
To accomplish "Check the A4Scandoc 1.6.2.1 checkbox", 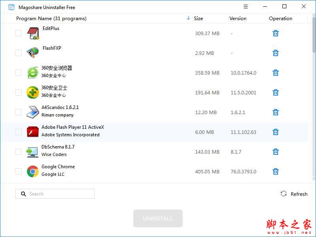I will click(19, 112).
